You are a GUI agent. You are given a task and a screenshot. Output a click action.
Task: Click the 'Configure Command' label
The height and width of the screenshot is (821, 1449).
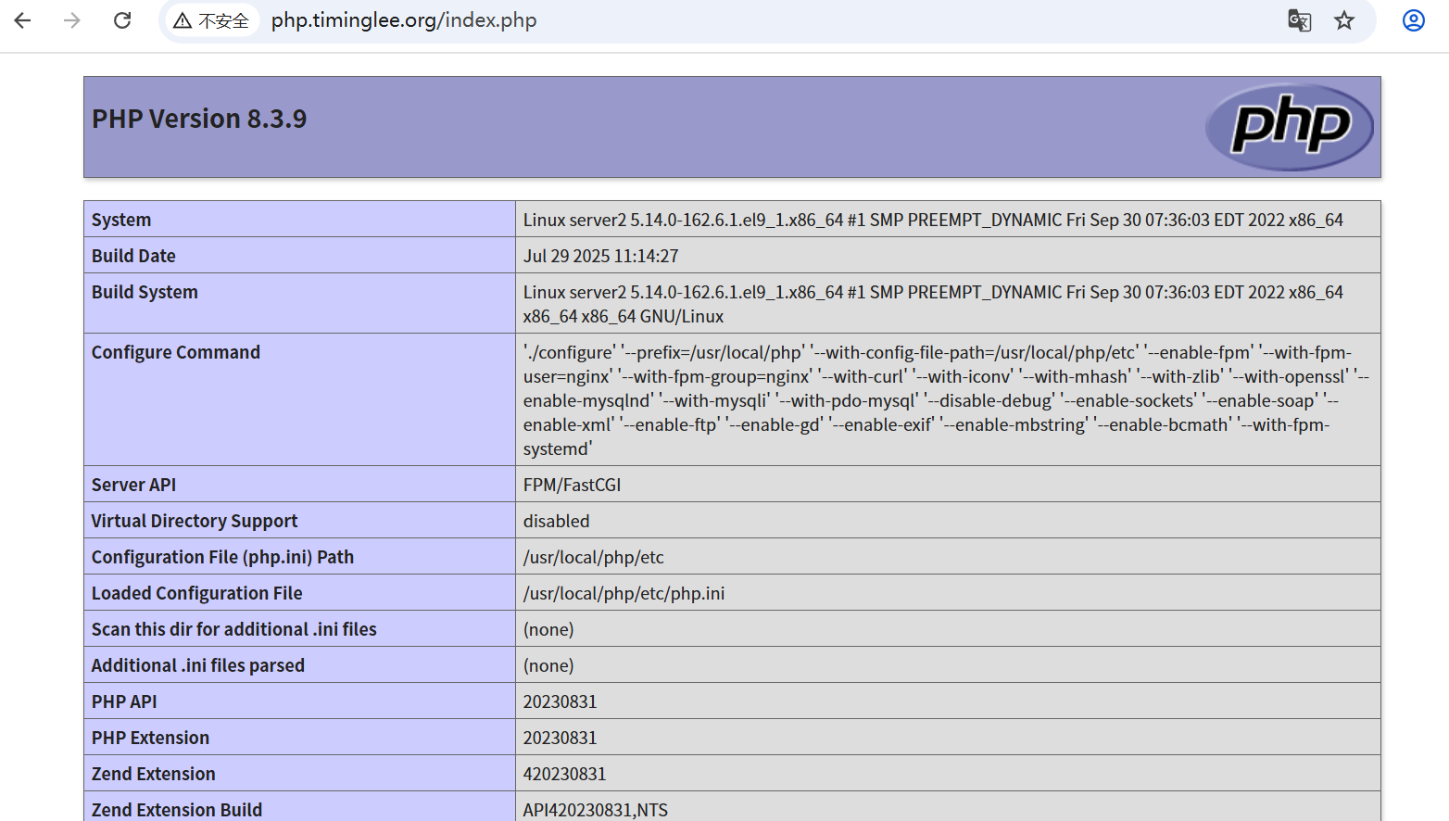click(176, 352)
